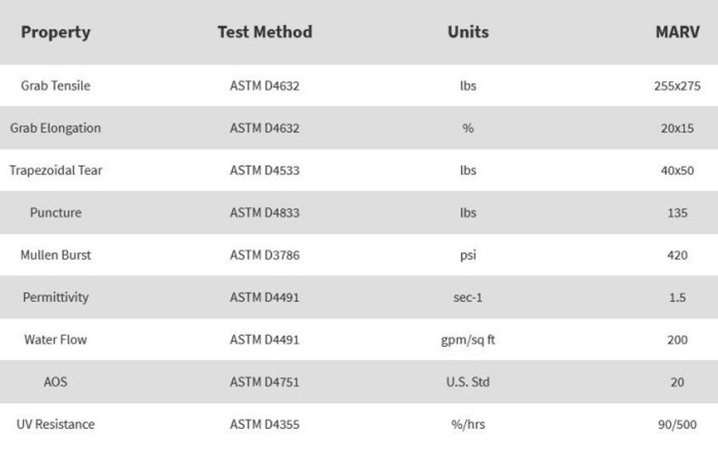The width and height of the screenshot is (718, 452).
Task: Select the ASTM D4833 test method cell
Action: (264, 213)
